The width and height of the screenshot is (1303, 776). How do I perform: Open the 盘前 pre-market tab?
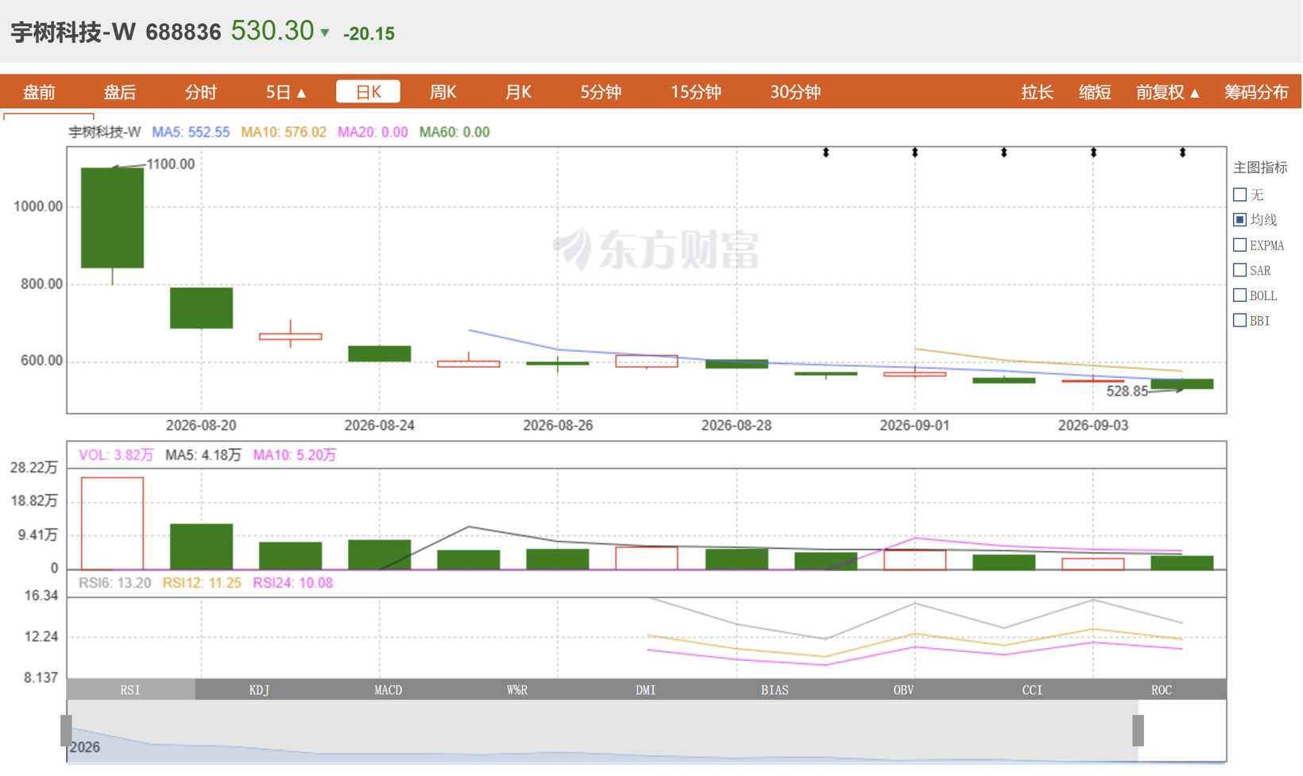pyautogui.click(x=39, y=92)
